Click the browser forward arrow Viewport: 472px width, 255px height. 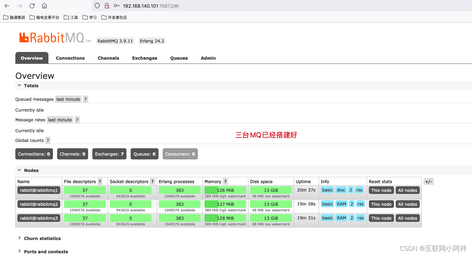tap(20, 6)
